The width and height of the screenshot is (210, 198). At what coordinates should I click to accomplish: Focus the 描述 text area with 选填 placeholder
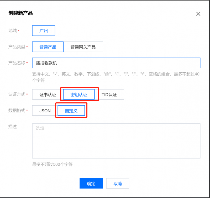pyautogui.click(x=116, y=141)
